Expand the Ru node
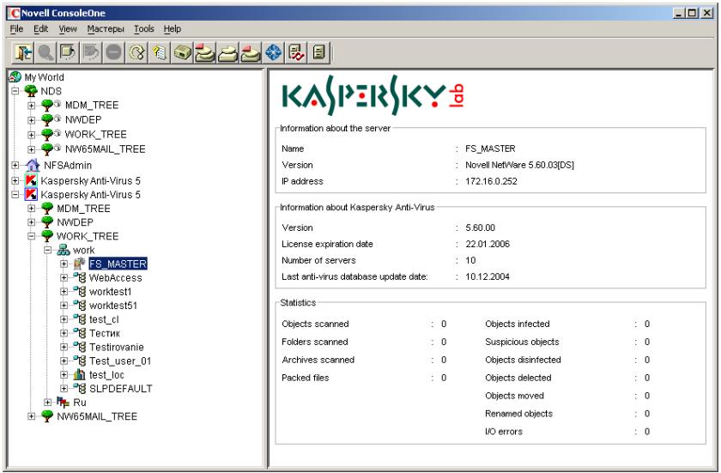Screen dimensions: 721x473 pos(47,403)
